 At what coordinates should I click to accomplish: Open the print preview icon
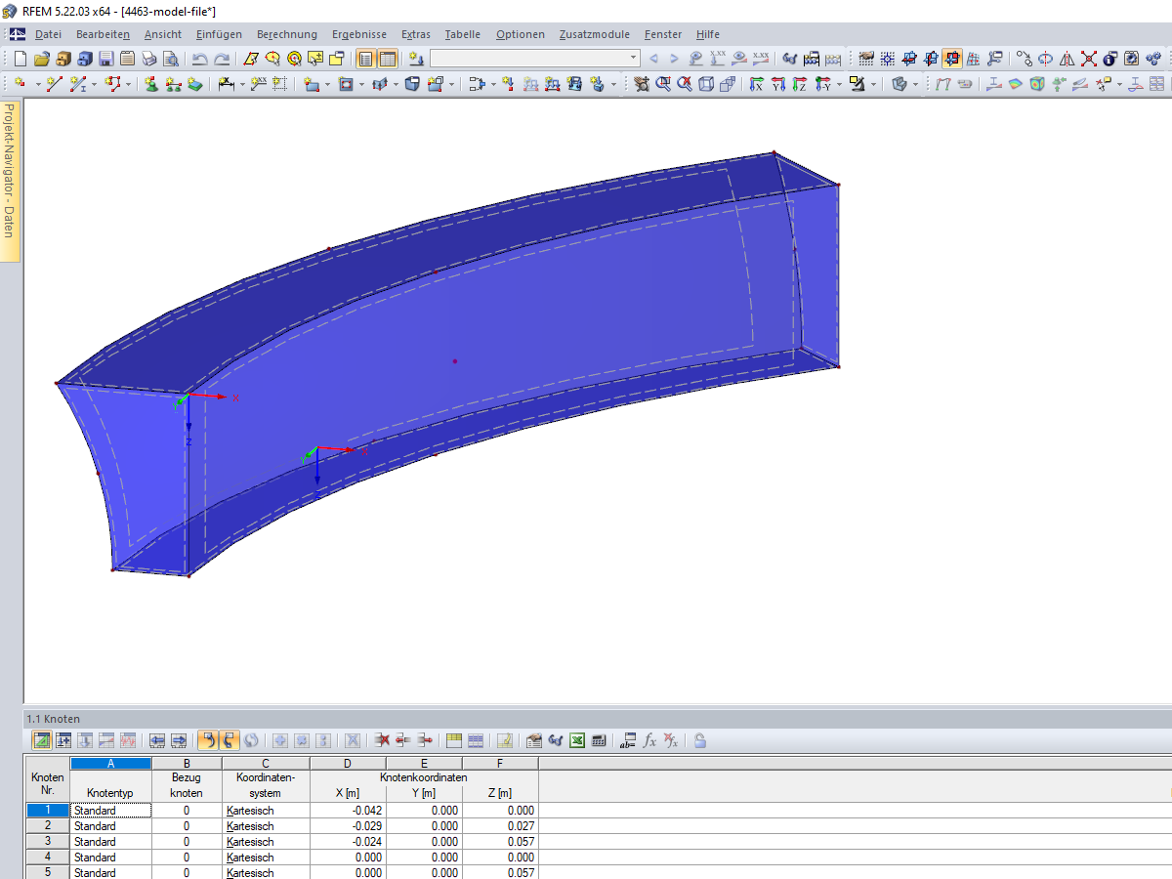tap(171, 59)
